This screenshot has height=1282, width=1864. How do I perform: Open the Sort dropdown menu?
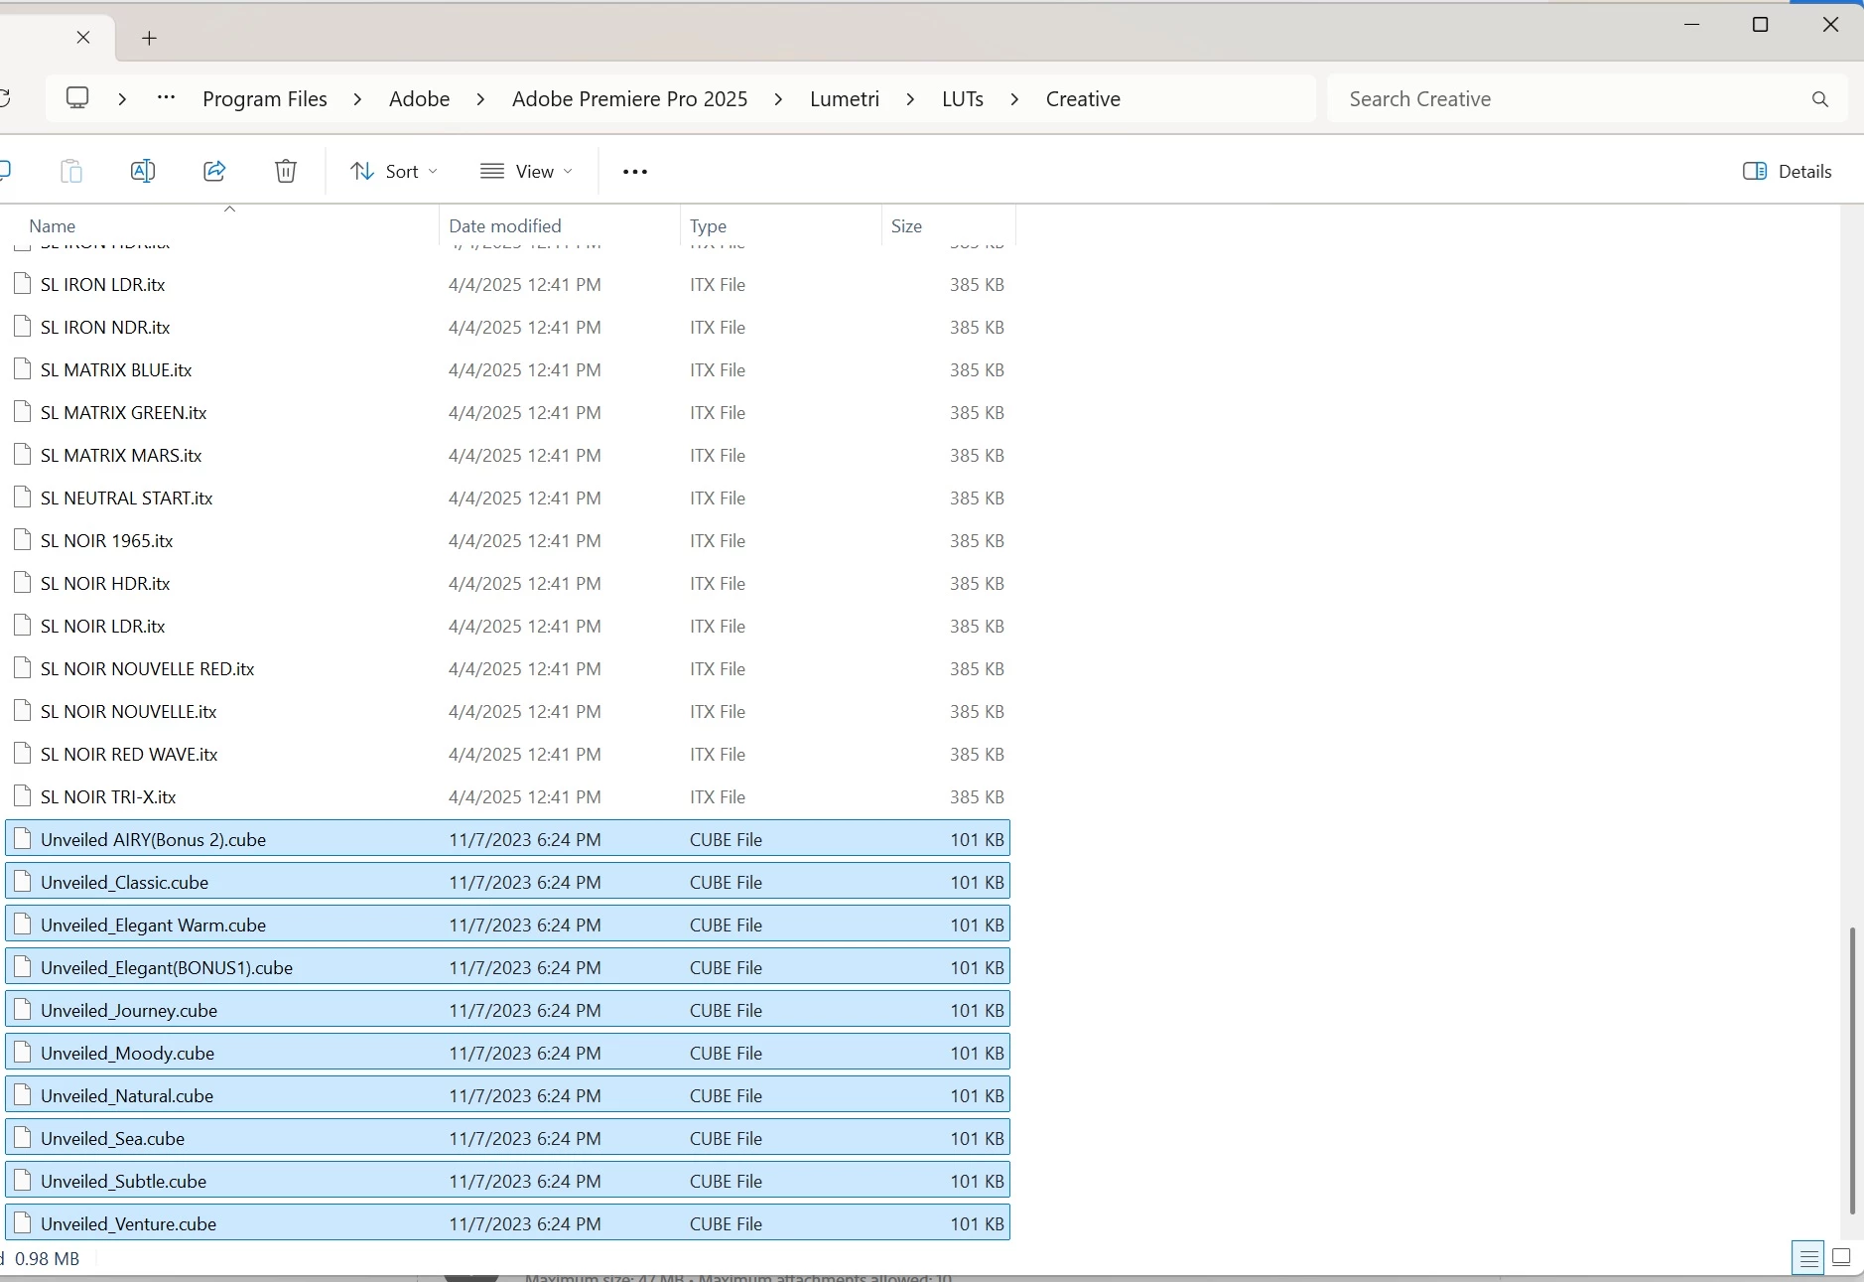point(393,171)
